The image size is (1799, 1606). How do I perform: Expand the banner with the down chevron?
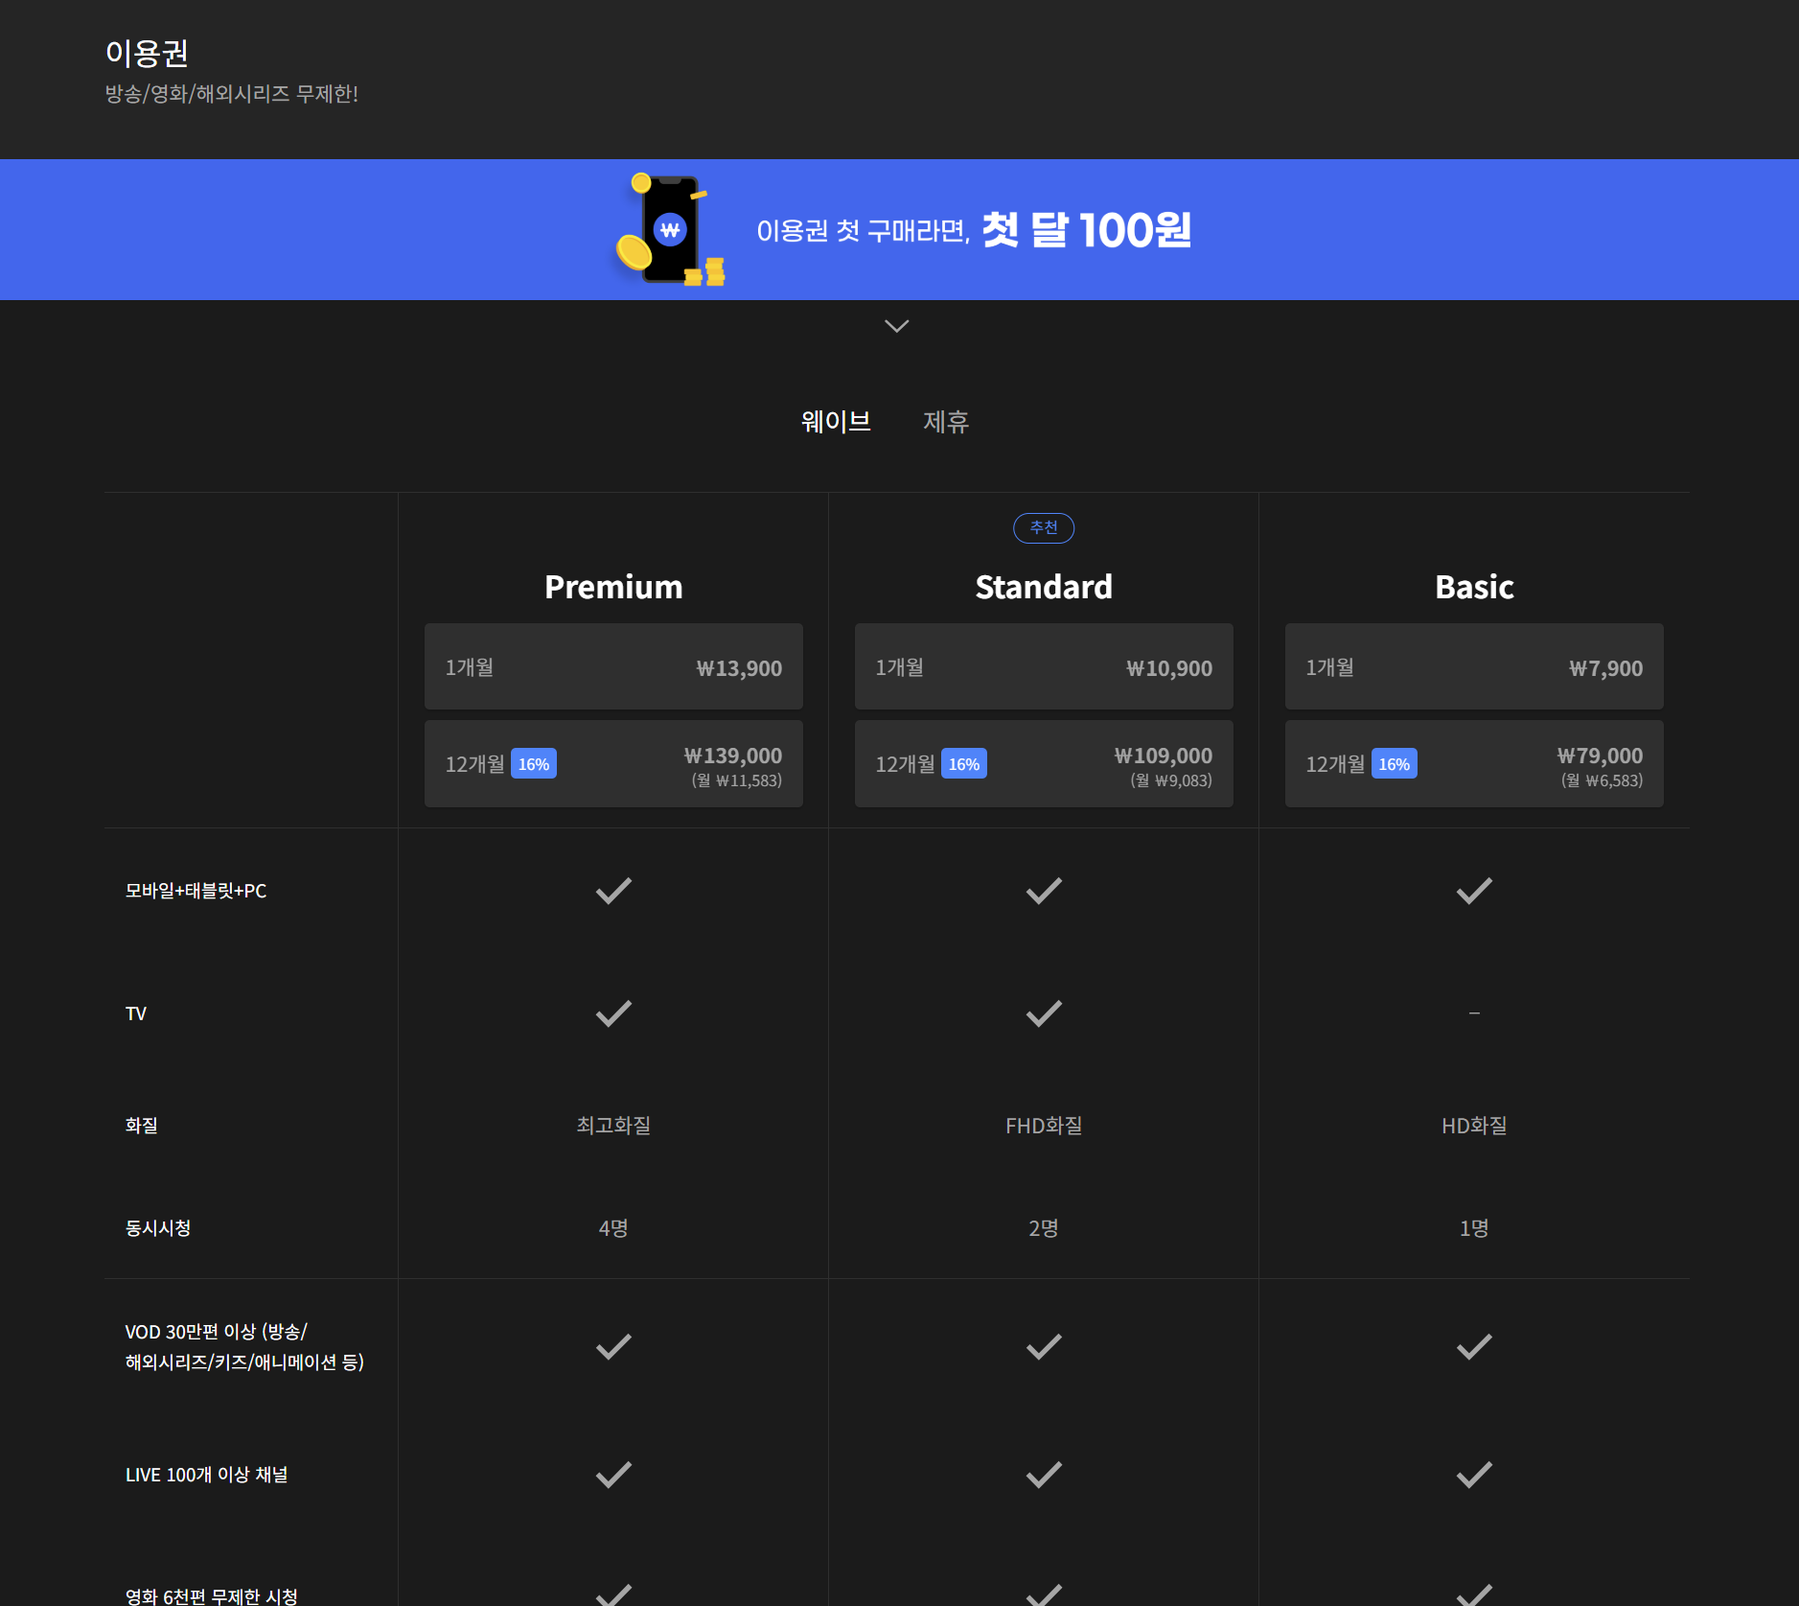[x=897, y=326]
